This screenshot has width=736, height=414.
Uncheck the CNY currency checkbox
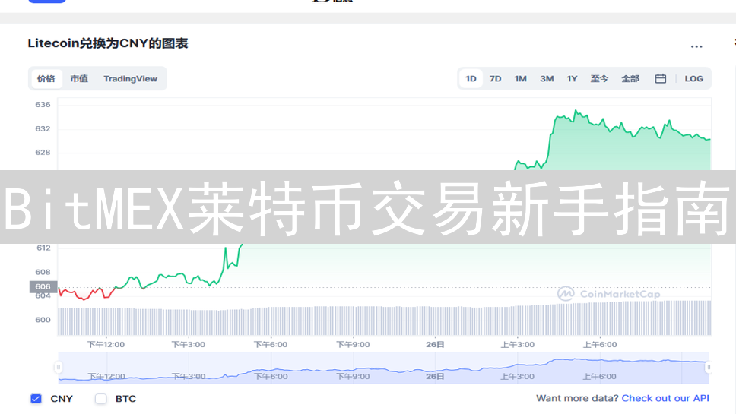tap(36, 399)
